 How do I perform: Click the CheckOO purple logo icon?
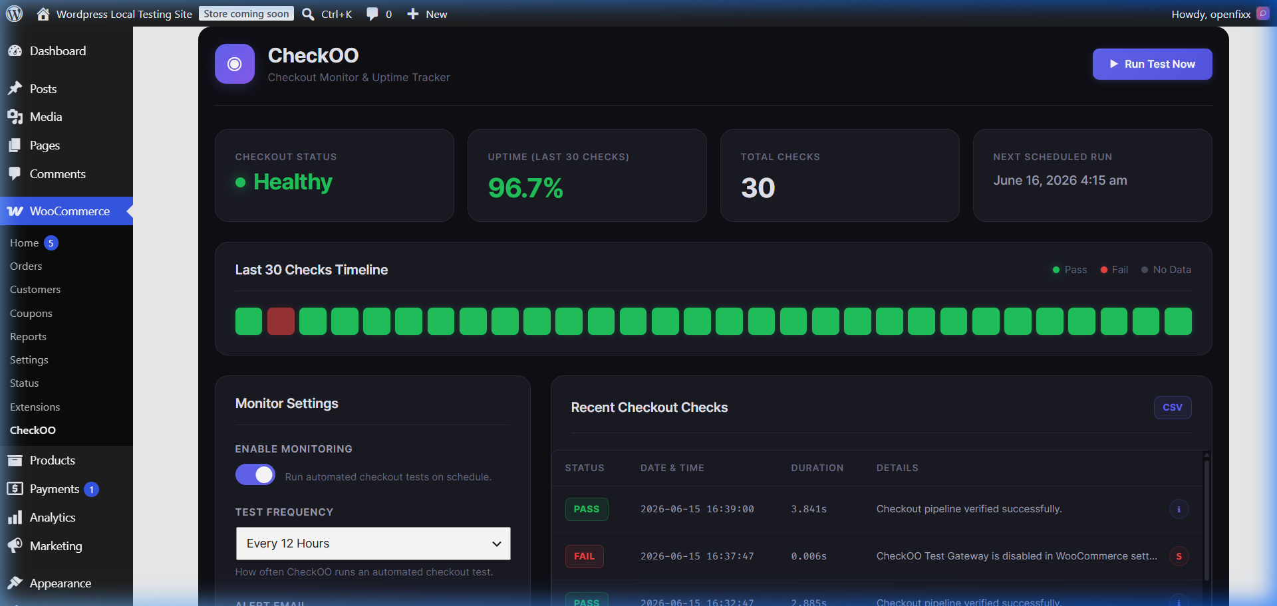point(235,64)
